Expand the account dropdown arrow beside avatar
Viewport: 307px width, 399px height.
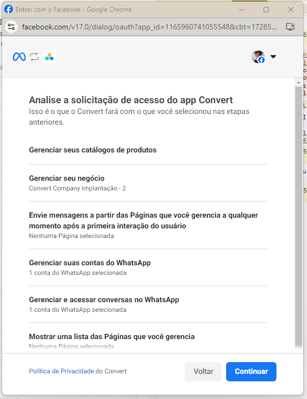(273, 57)
